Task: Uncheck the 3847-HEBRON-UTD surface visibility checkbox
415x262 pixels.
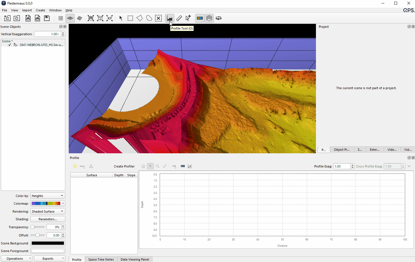Action: coord(10,45)
